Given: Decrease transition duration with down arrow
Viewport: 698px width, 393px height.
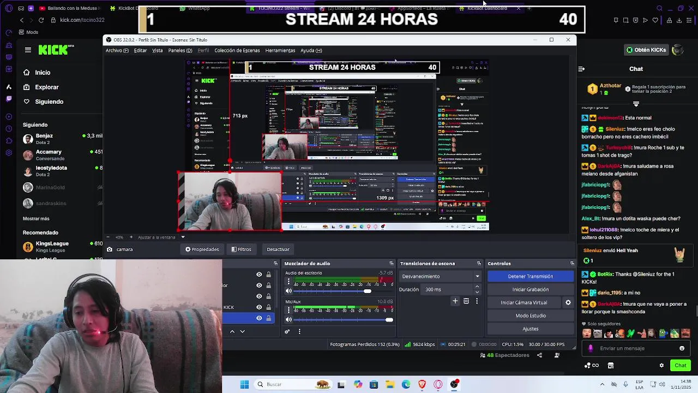Looking at the screenshot, I should (x=477, y=292).
